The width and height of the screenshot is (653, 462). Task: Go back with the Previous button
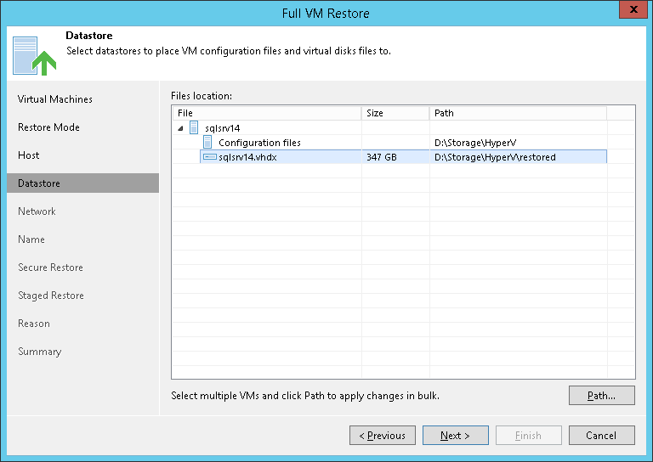coord(383,436)
